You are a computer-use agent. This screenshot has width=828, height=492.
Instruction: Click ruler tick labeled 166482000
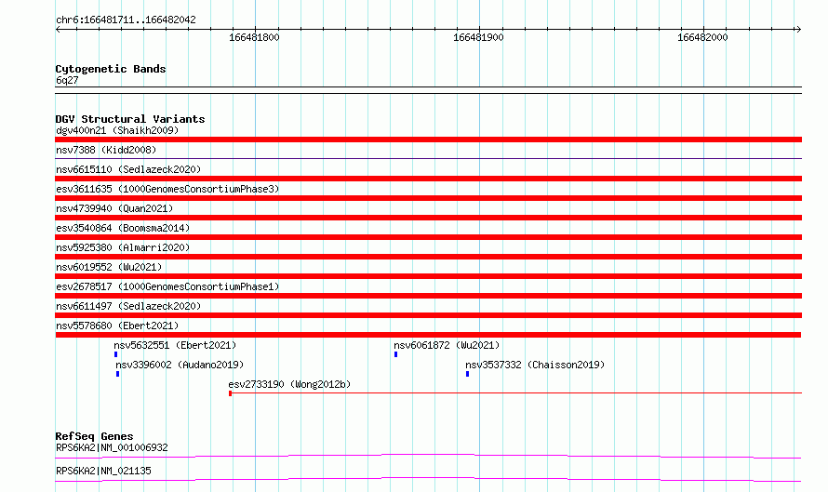point(702,37)
